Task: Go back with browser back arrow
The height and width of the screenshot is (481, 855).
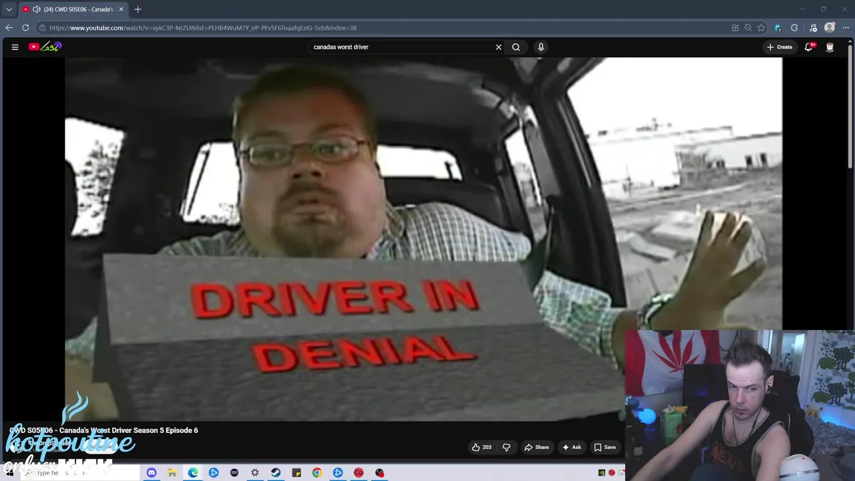Action: pos(9,27)
